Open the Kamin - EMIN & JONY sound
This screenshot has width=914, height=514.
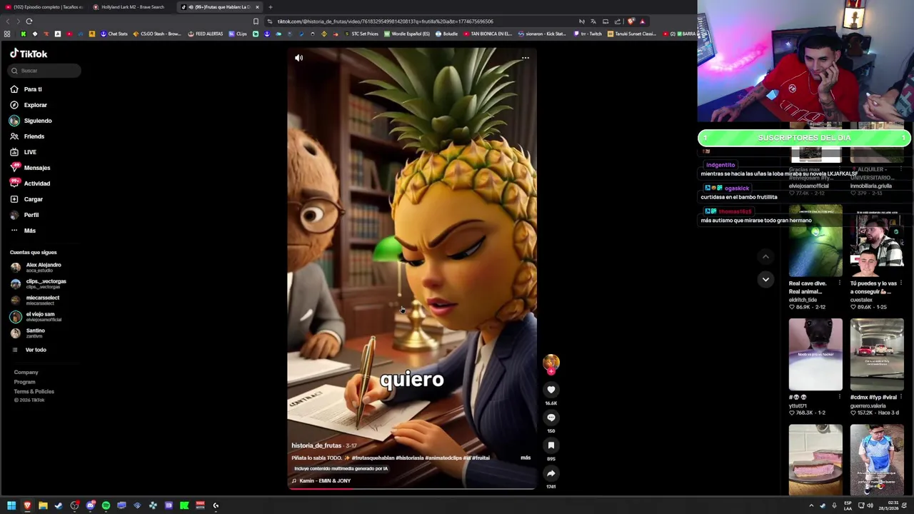pyautogui.click(x=325, y=480)
